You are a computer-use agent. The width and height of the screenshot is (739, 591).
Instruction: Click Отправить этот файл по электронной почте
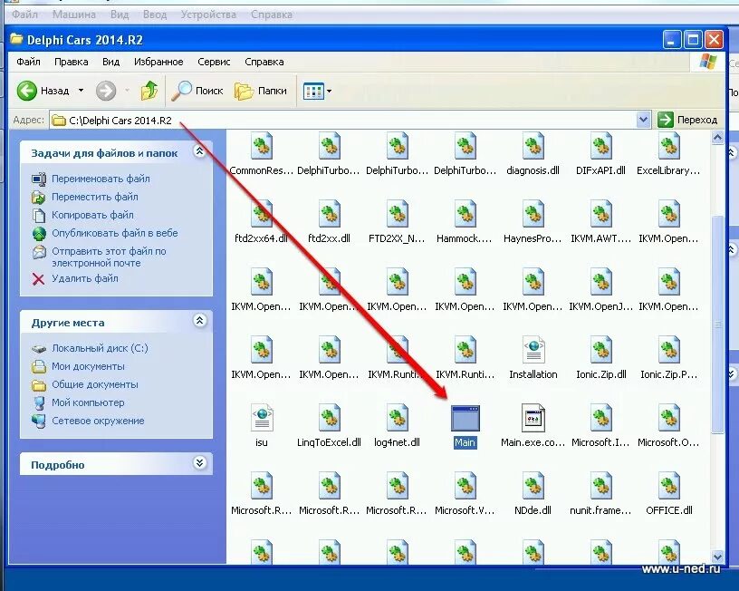(x=109, y=257)
